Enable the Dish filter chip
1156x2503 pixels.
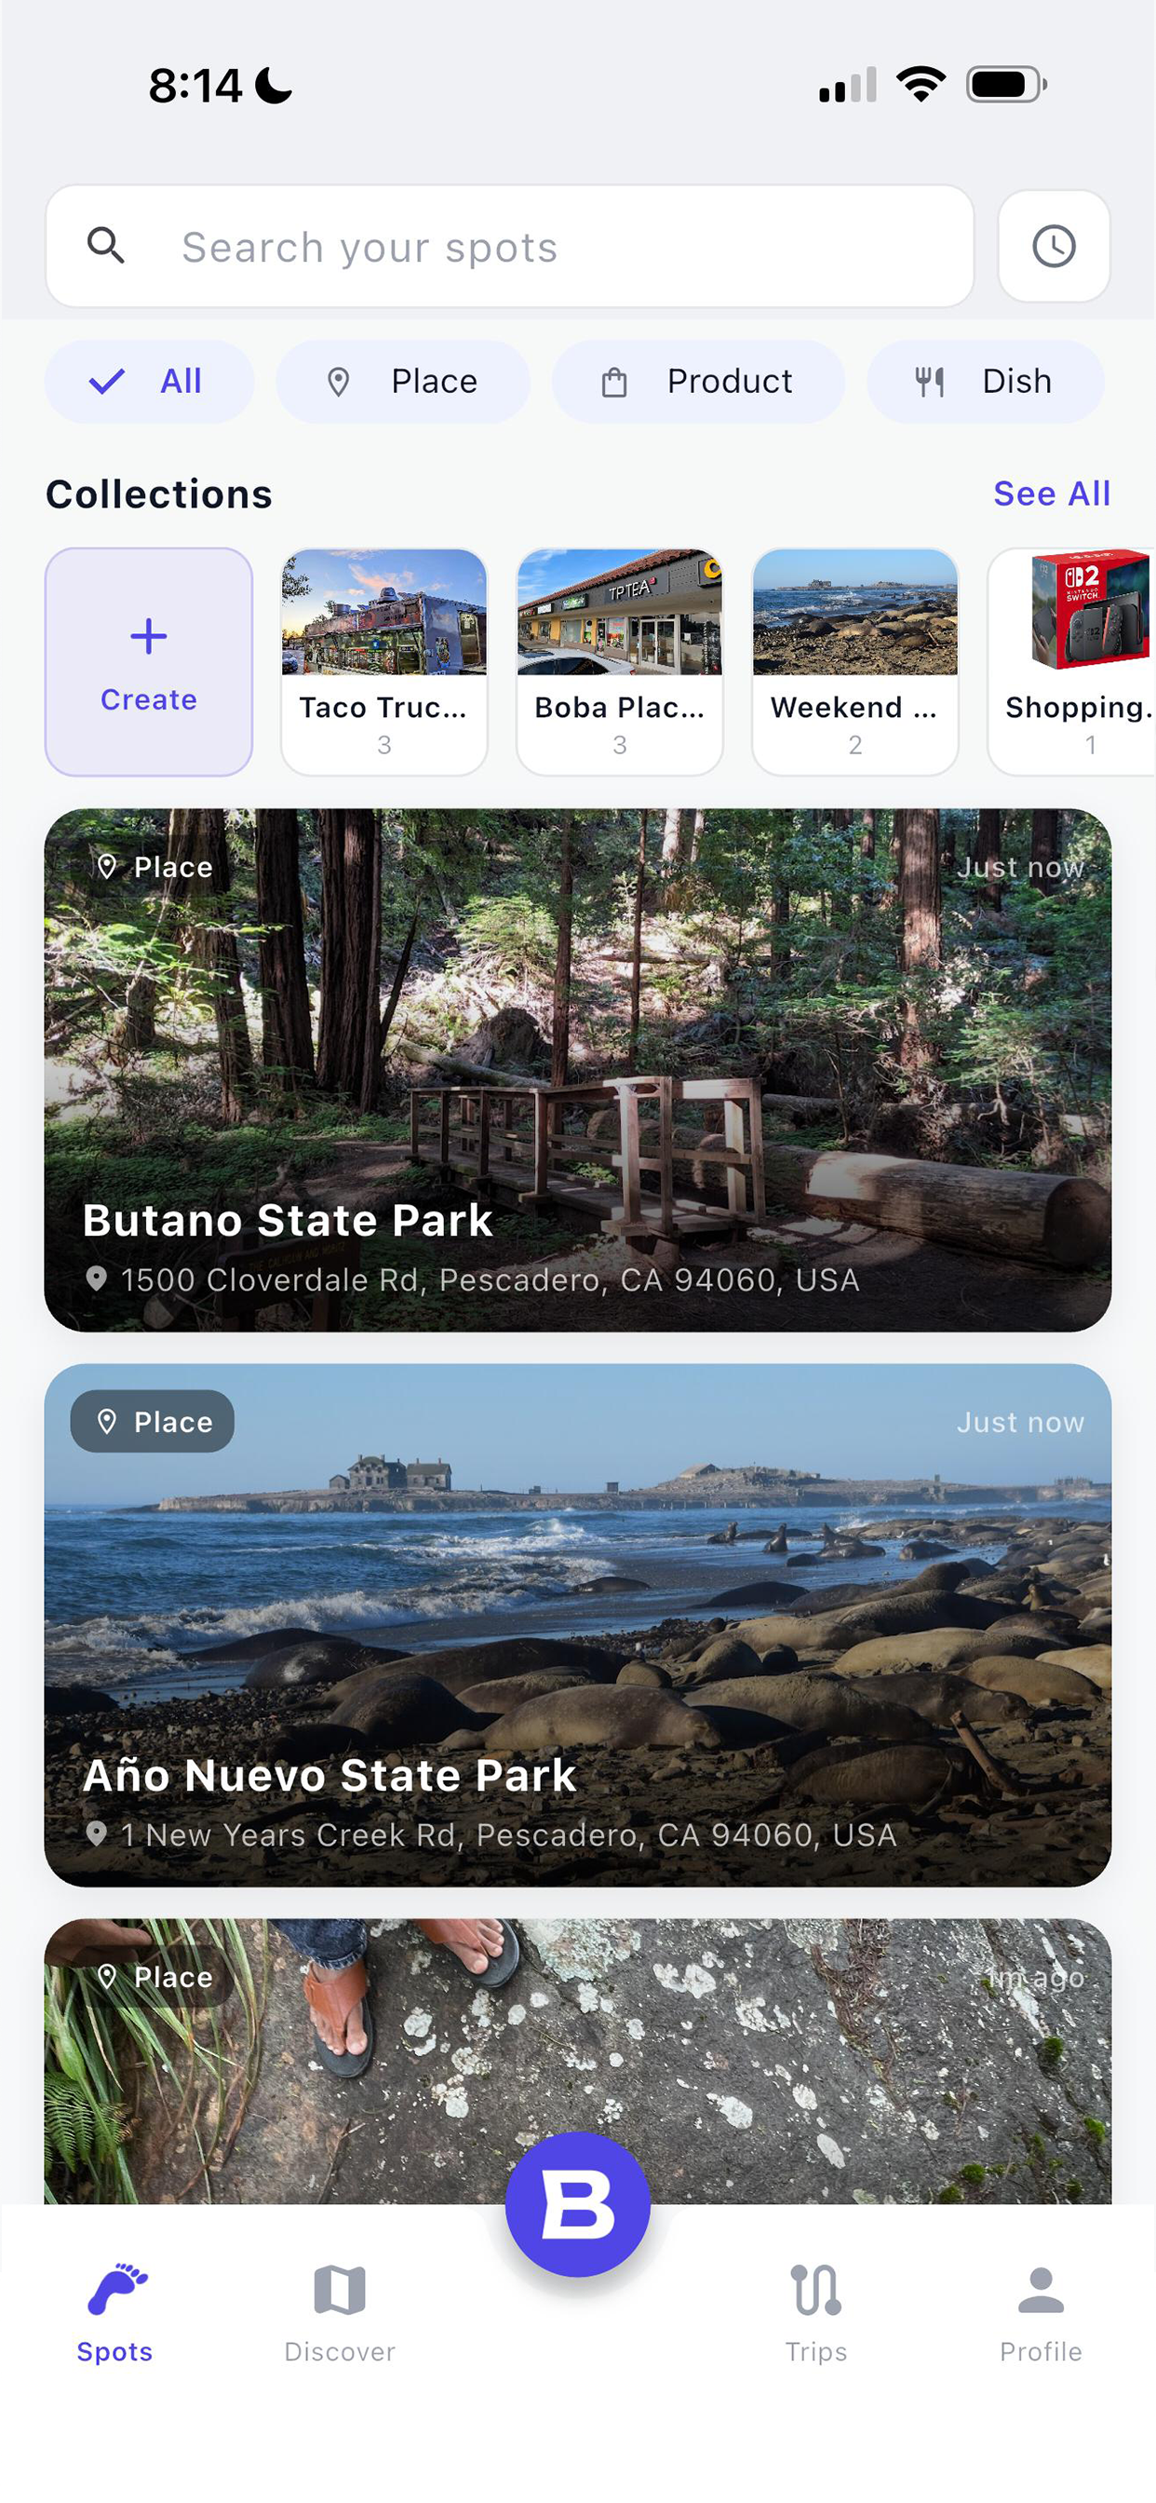(985, 381)
